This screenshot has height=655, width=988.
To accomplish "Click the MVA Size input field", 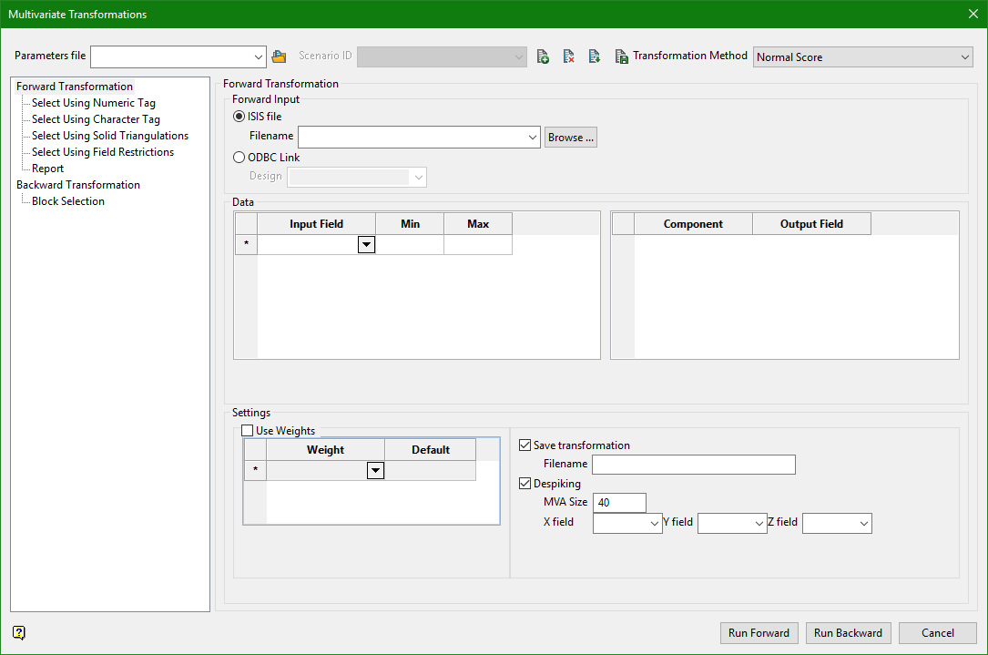I will 619,503.
